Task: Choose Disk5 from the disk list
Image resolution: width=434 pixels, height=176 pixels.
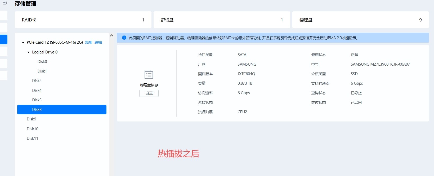Action: click(x=37, y=100)
